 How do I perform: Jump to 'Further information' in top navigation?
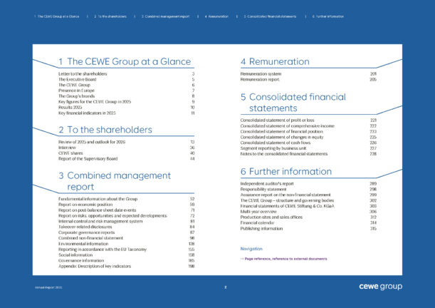328,16
